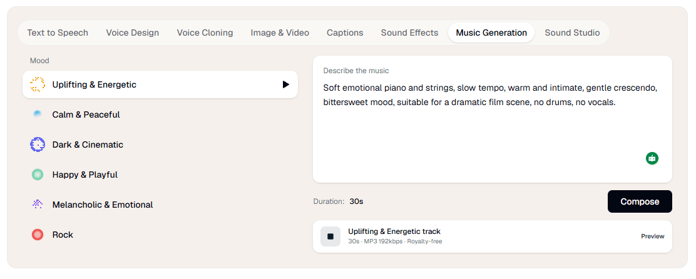
Task: Select the Sound Studio tab
Action: tap(572, 33)
